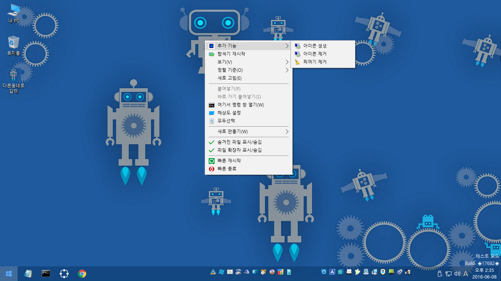Choose 여기서 명령 창 열기(W)
Image resolution: width=501 pixels, height=281 pixels.
249,105
